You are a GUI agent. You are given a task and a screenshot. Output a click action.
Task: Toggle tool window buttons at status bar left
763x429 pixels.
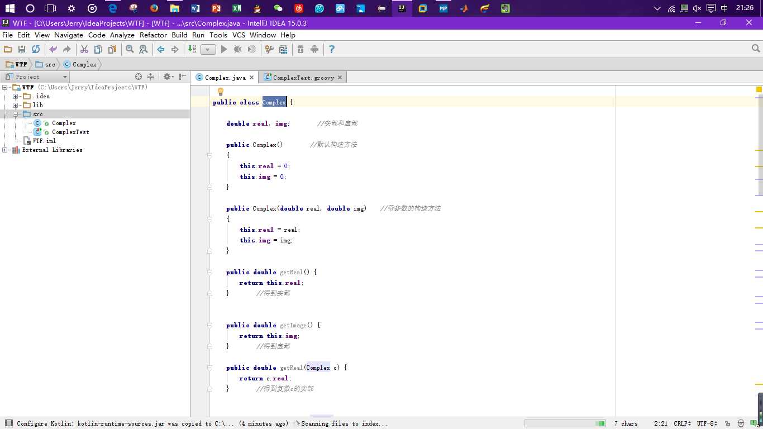(x=8, y=423)
